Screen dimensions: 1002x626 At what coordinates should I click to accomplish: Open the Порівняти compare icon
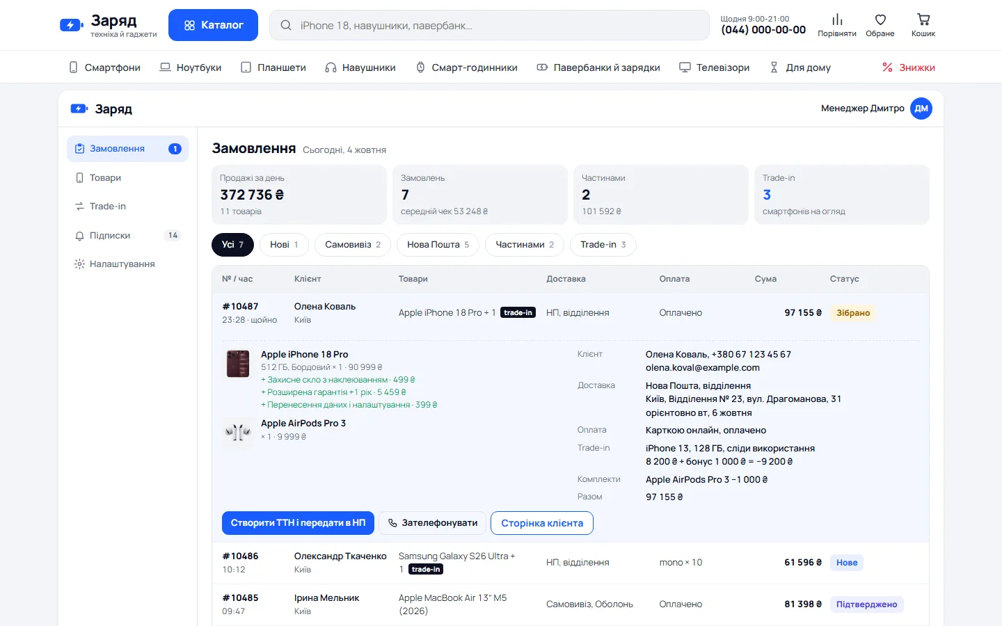tap(837, 25)
